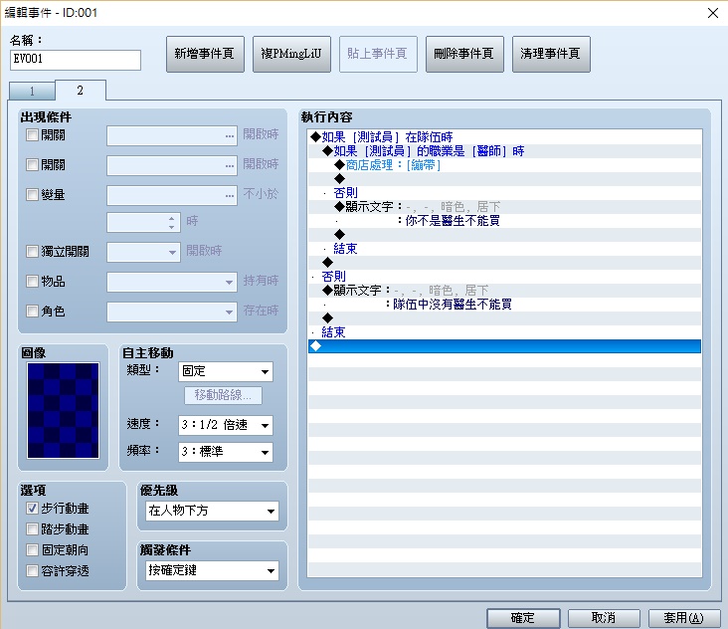This screenshot has height=629, width=728.
Task: Open the 觸發條件 dropdown 按確定鍵
Action: [212, 570]
